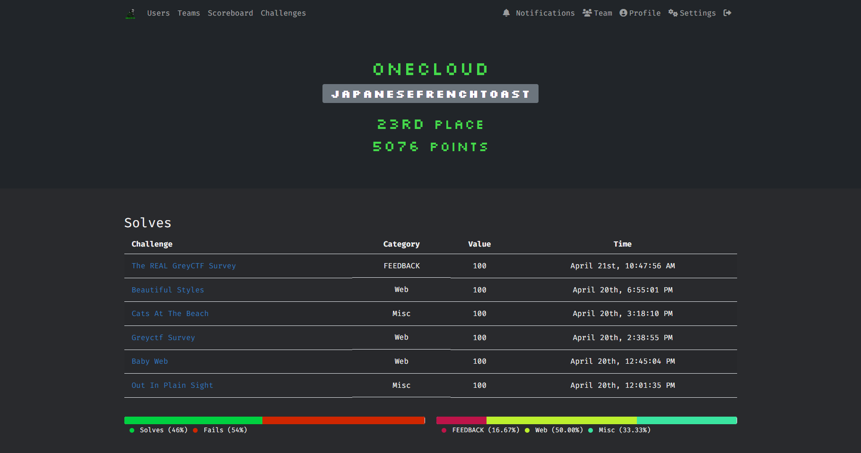861x453 pixels.
Task: Click April 20th, 3:18:10 PM timestamp
Action: (x=623, y=314)
